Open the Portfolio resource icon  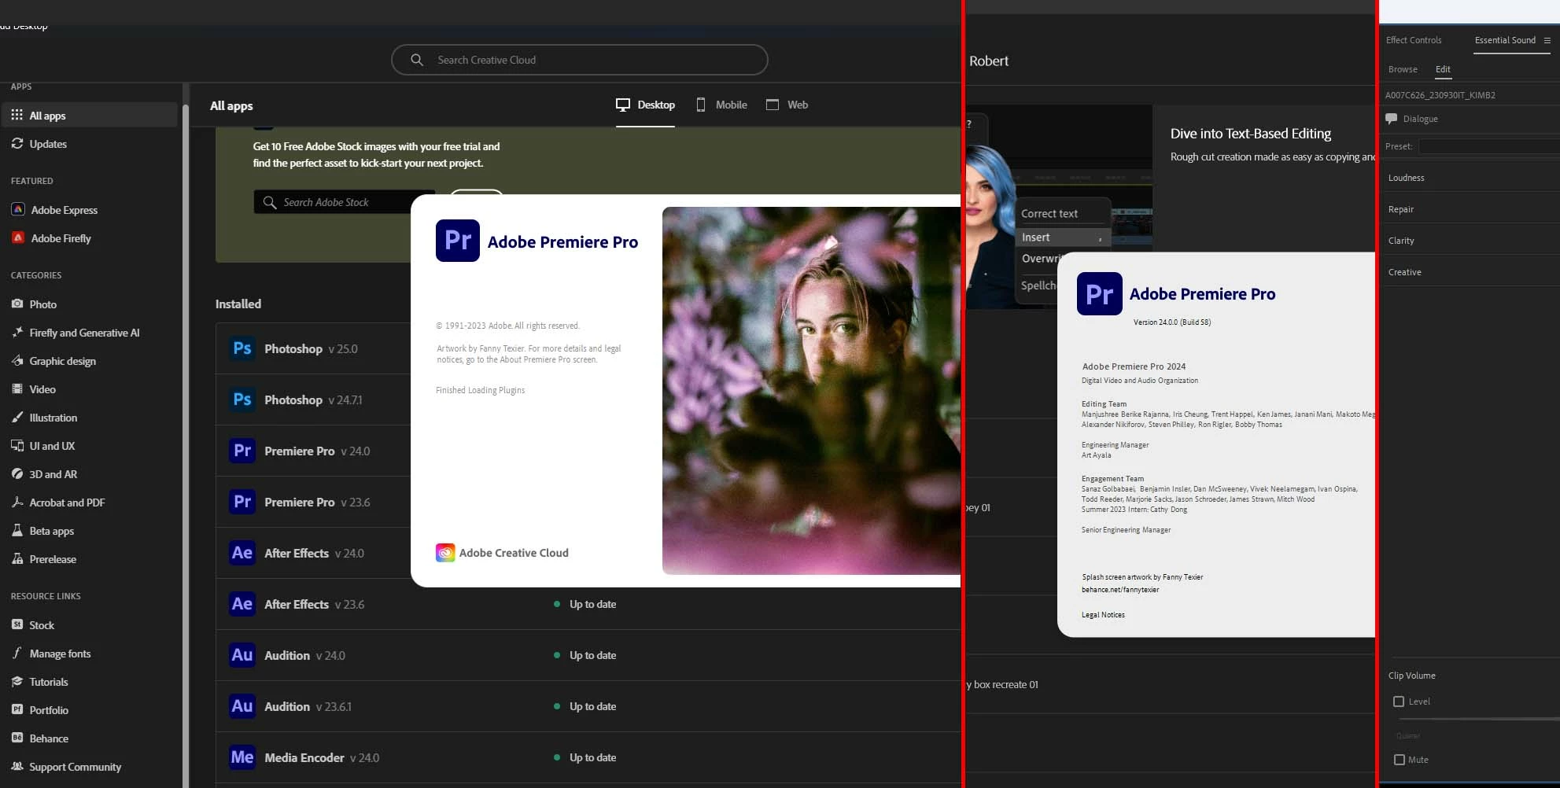click(17, 709)
